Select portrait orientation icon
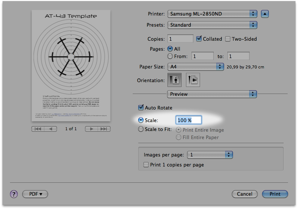 pyautogui.click(x=174, y=80)
